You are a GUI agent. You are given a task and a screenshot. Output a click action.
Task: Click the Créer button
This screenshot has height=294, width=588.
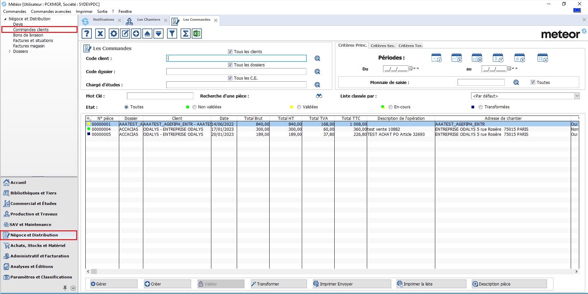(x=167, y=284)
